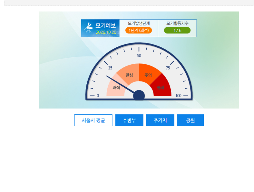Click the 모기예보 title text
Viewport: 254px width, 192px height.
pyautogui.click(x=106, y=25)
